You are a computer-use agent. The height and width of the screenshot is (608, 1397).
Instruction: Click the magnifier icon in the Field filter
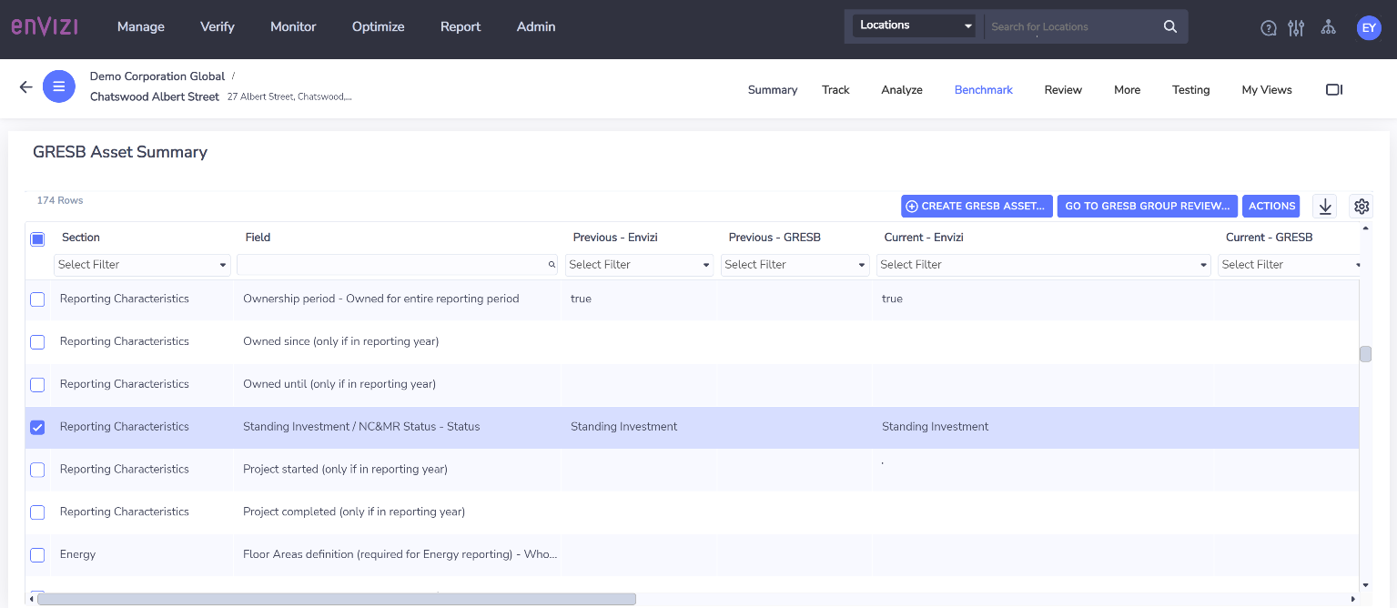coord(552,265)
